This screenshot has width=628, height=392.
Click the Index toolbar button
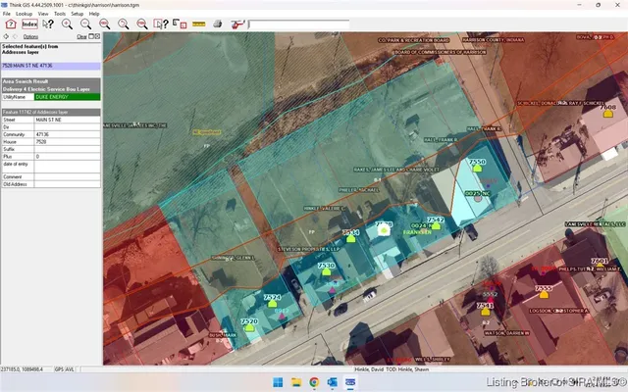pos(29,23)
